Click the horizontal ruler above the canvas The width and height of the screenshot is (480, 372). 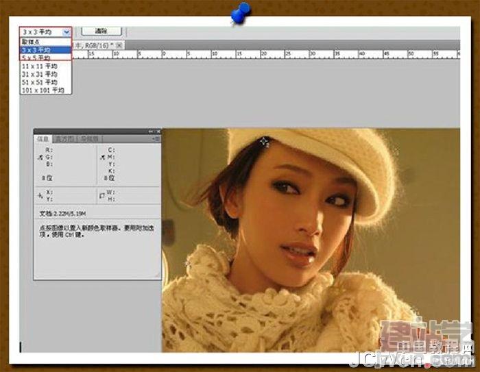tap(266, 54)
